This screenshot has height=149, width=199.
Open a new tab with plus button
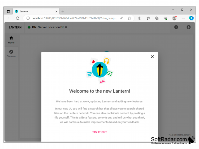point(63,11)
